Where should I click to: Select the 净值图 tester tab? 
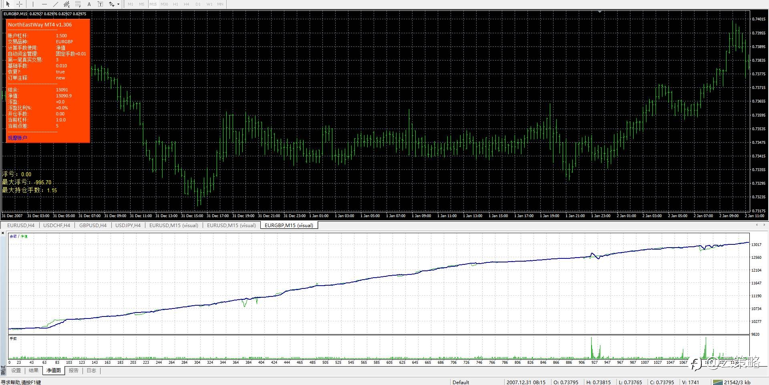point(54,371)
